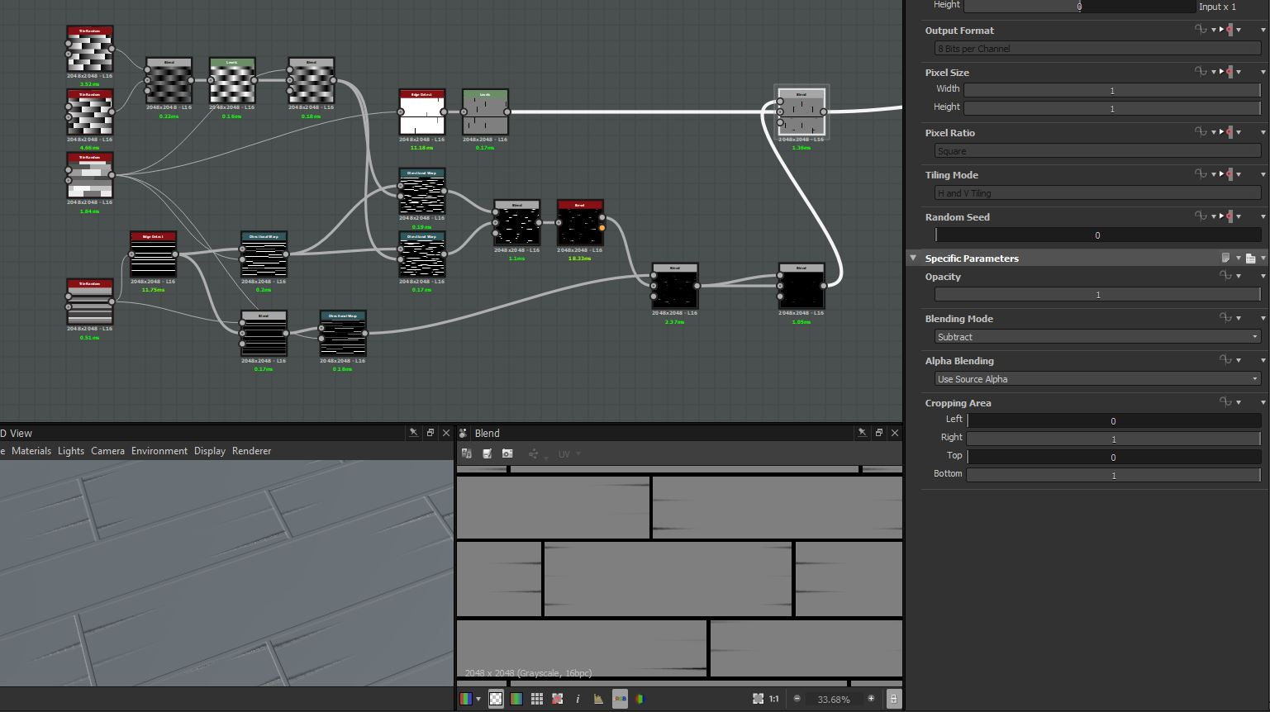This screenshot has width=1270, height=712.
Task: Click the Opacity function curve icon
Action: click(x=1225, y=276)
